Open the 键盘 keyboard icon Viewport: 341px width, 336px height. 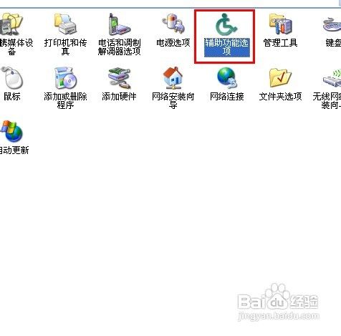pyautogui.click(x=332, y=24)
